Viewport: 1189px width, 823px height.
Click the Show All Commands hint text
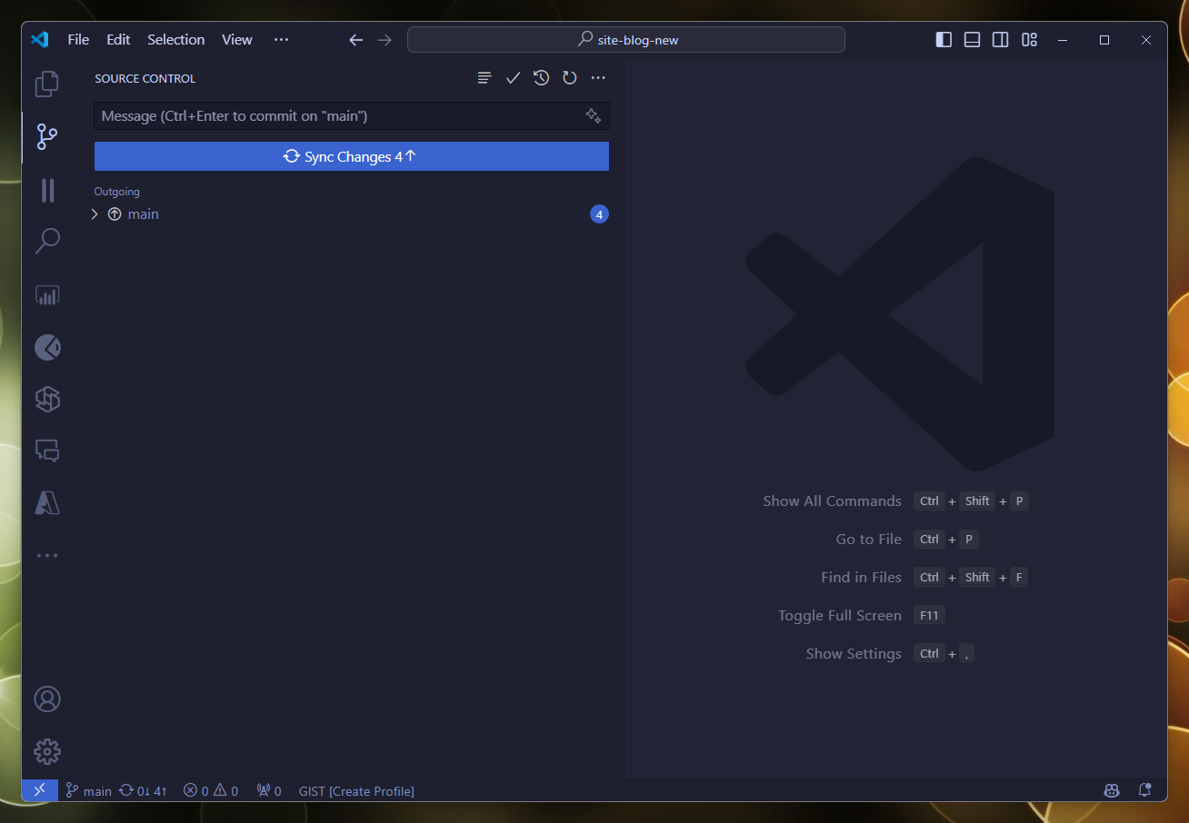(832, 501)
